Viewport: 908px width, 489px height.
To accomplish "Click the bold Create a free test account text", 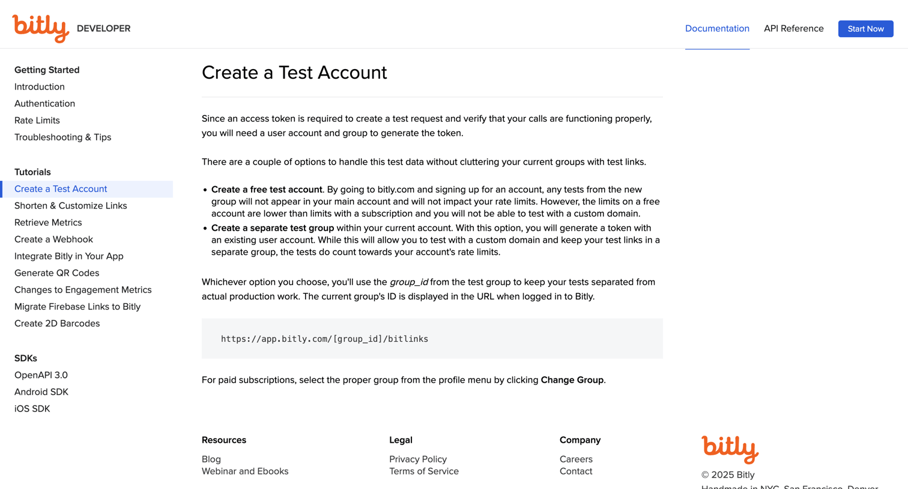I will coord(267,189).
